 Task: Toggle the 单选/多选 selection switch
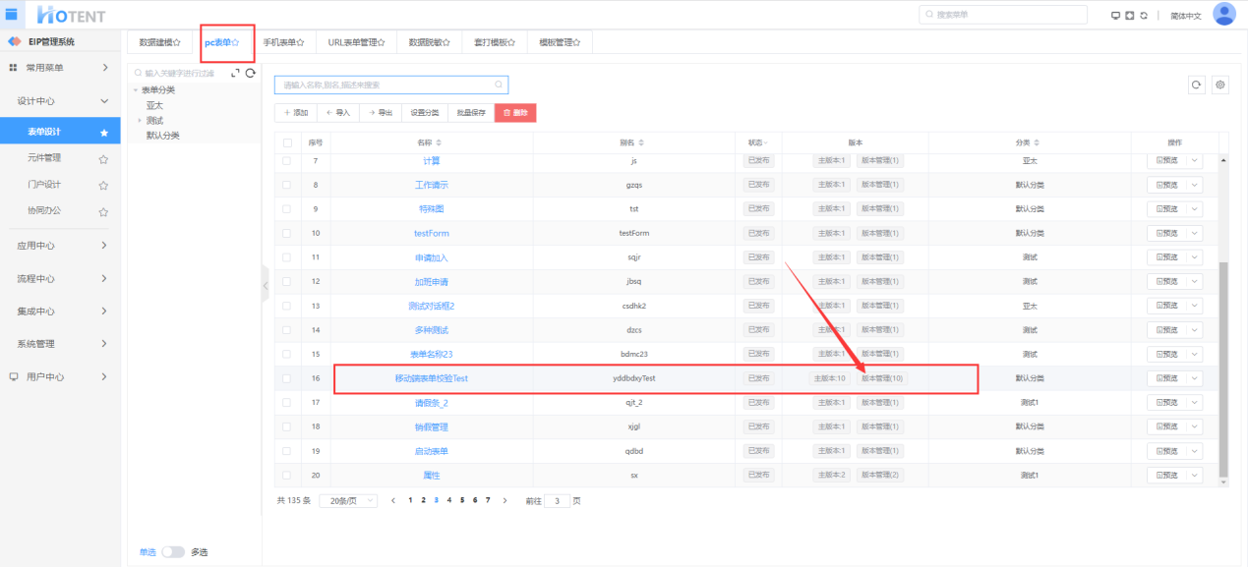pyautogui.click(x=173, y=552)
